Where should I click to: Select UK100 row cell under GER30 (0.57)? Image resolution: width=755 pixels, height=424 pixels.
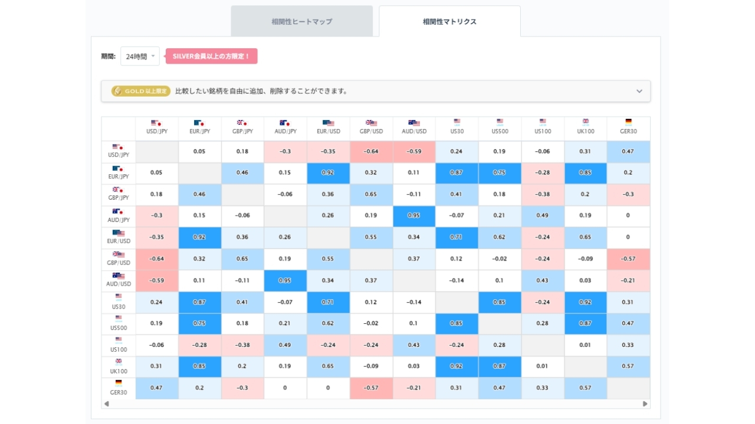coord(628,366)
